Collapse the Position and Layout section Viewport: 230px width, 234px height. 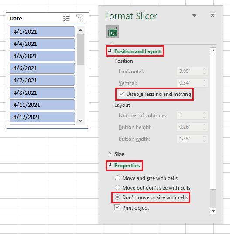[x=110, y=51]
